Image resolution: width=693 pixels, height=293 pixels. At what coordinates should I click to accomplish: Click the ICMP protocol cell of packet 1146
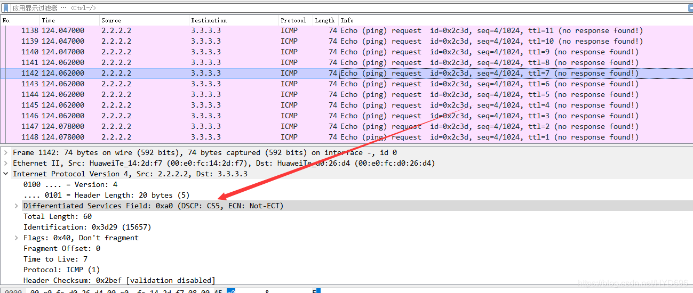(289, 116)
